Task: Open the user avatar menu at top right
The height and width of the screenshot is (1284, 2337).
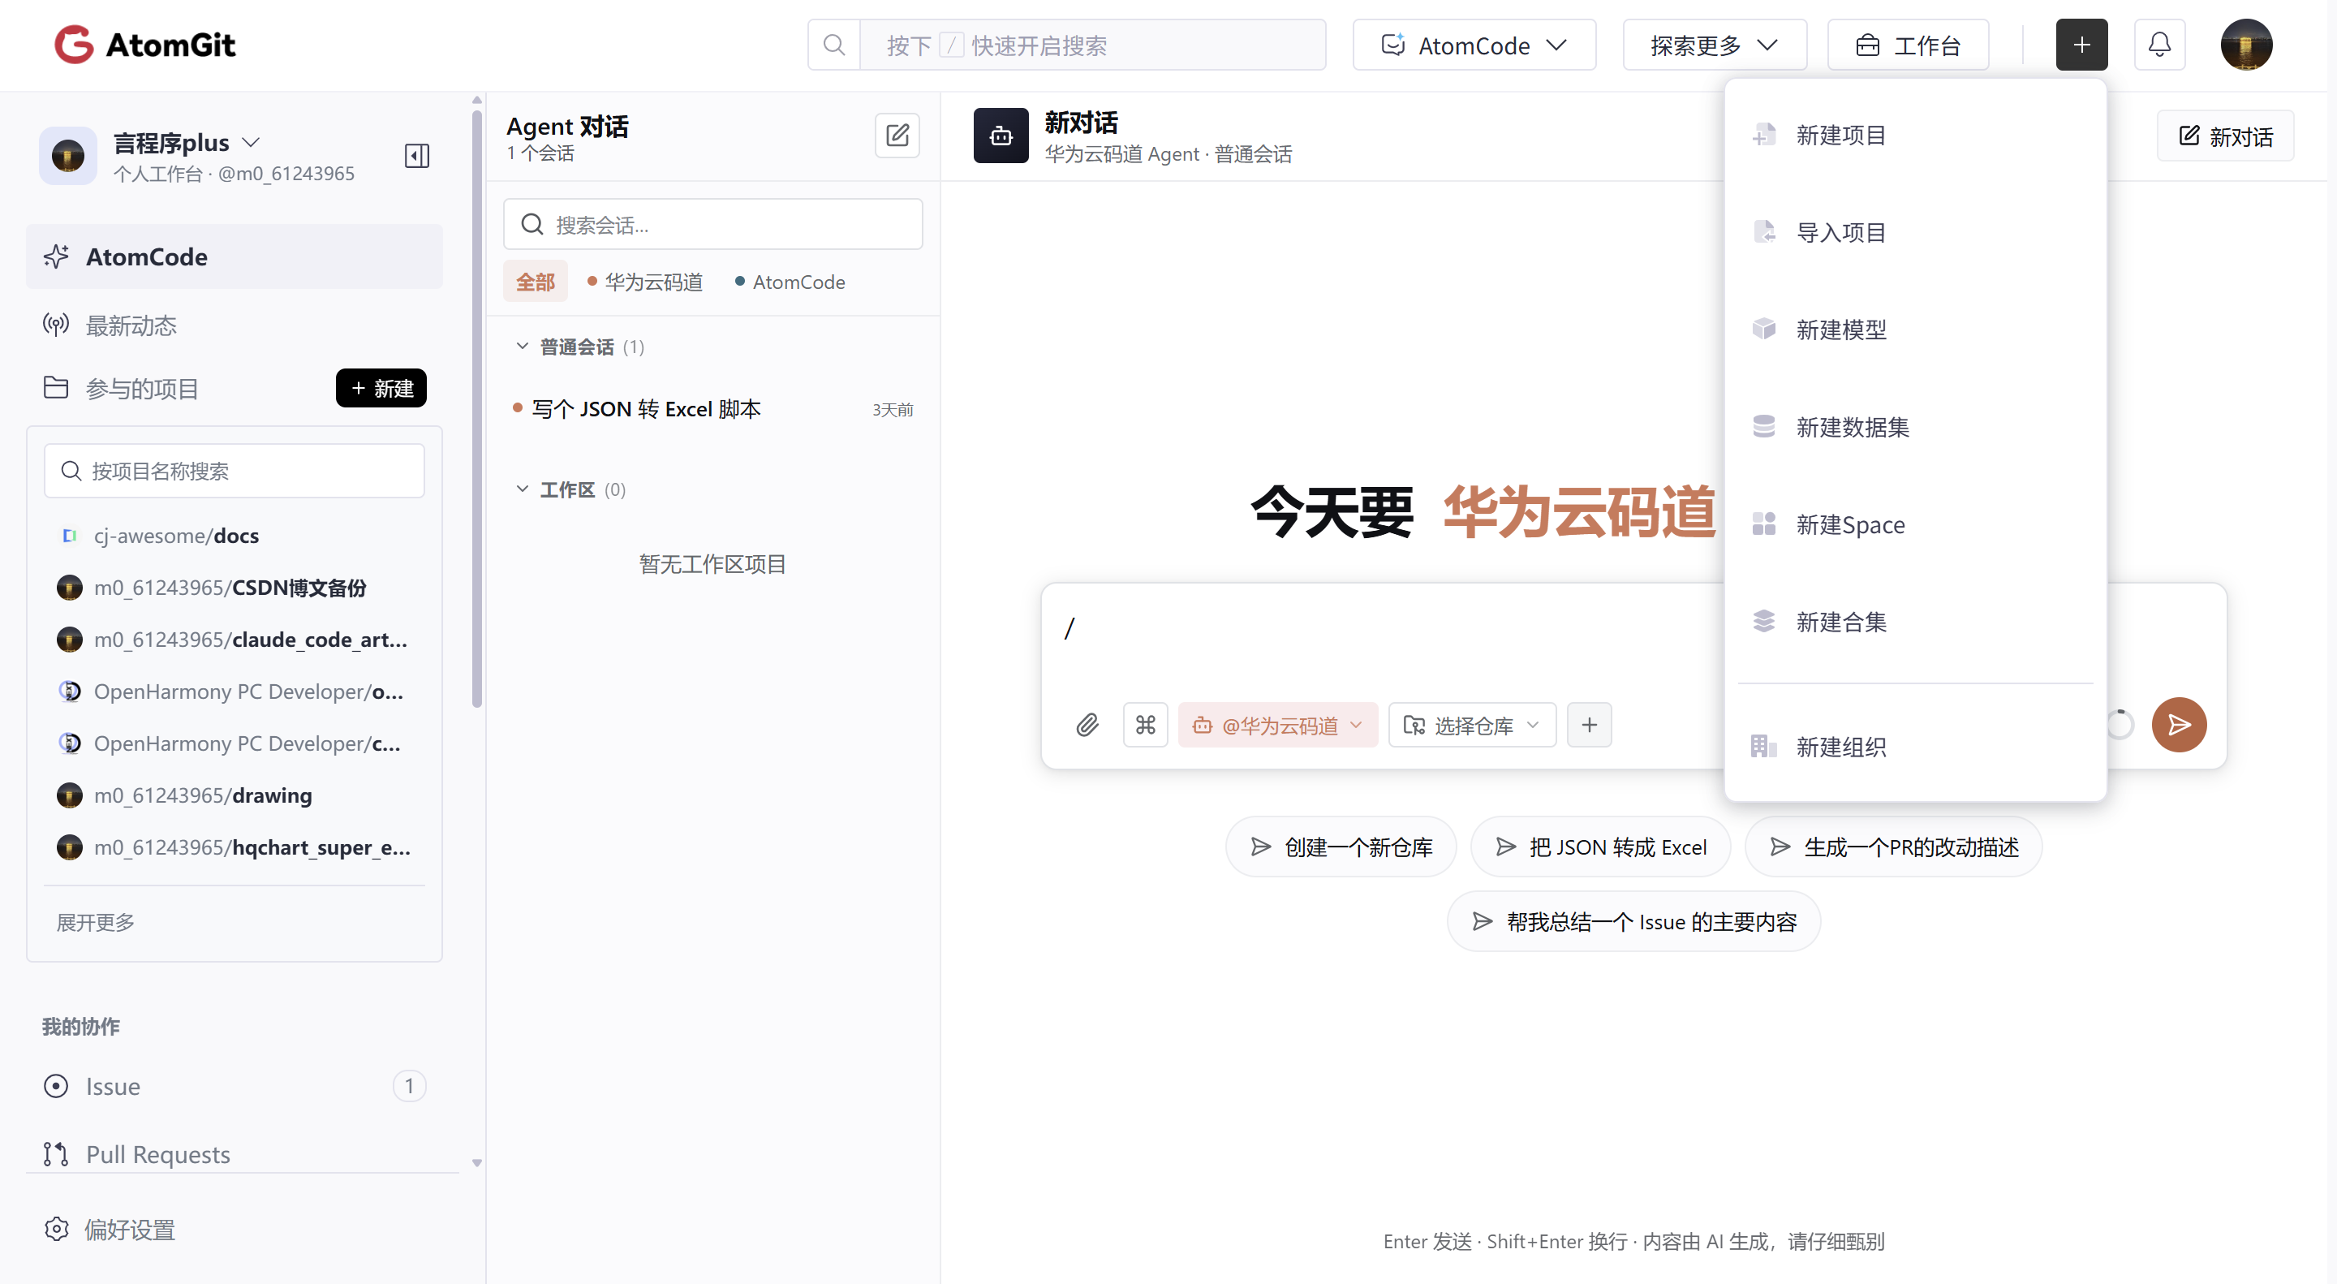Action: (2245, 45)
